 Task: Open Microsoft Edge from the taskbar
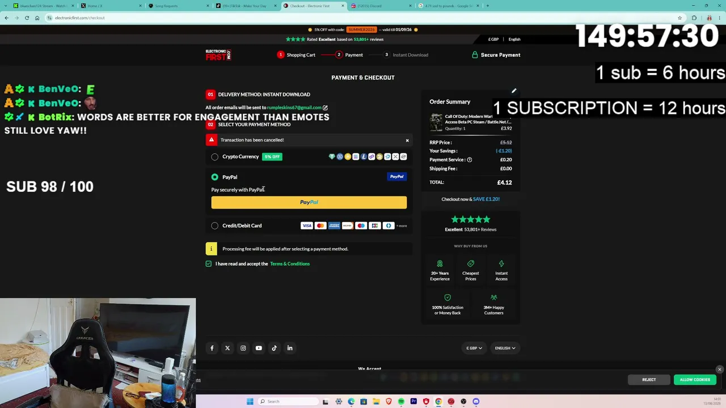(x=351, y=401)
